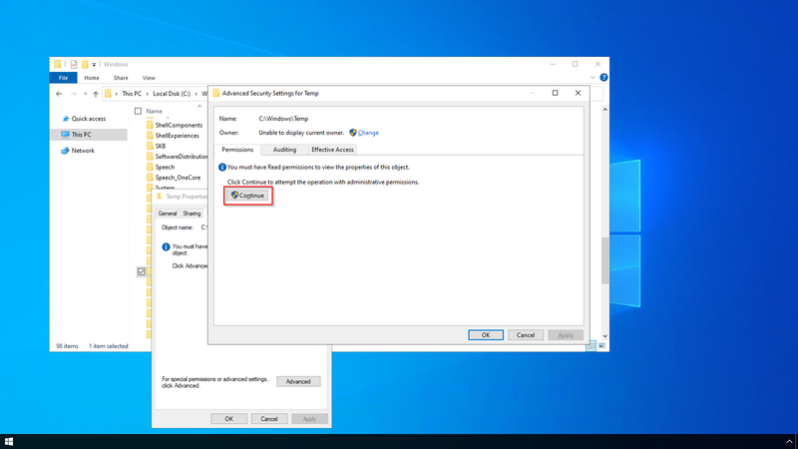798x449 pixels.
Task: Select Quick access in navigation pane
Action: pos(89,119)
